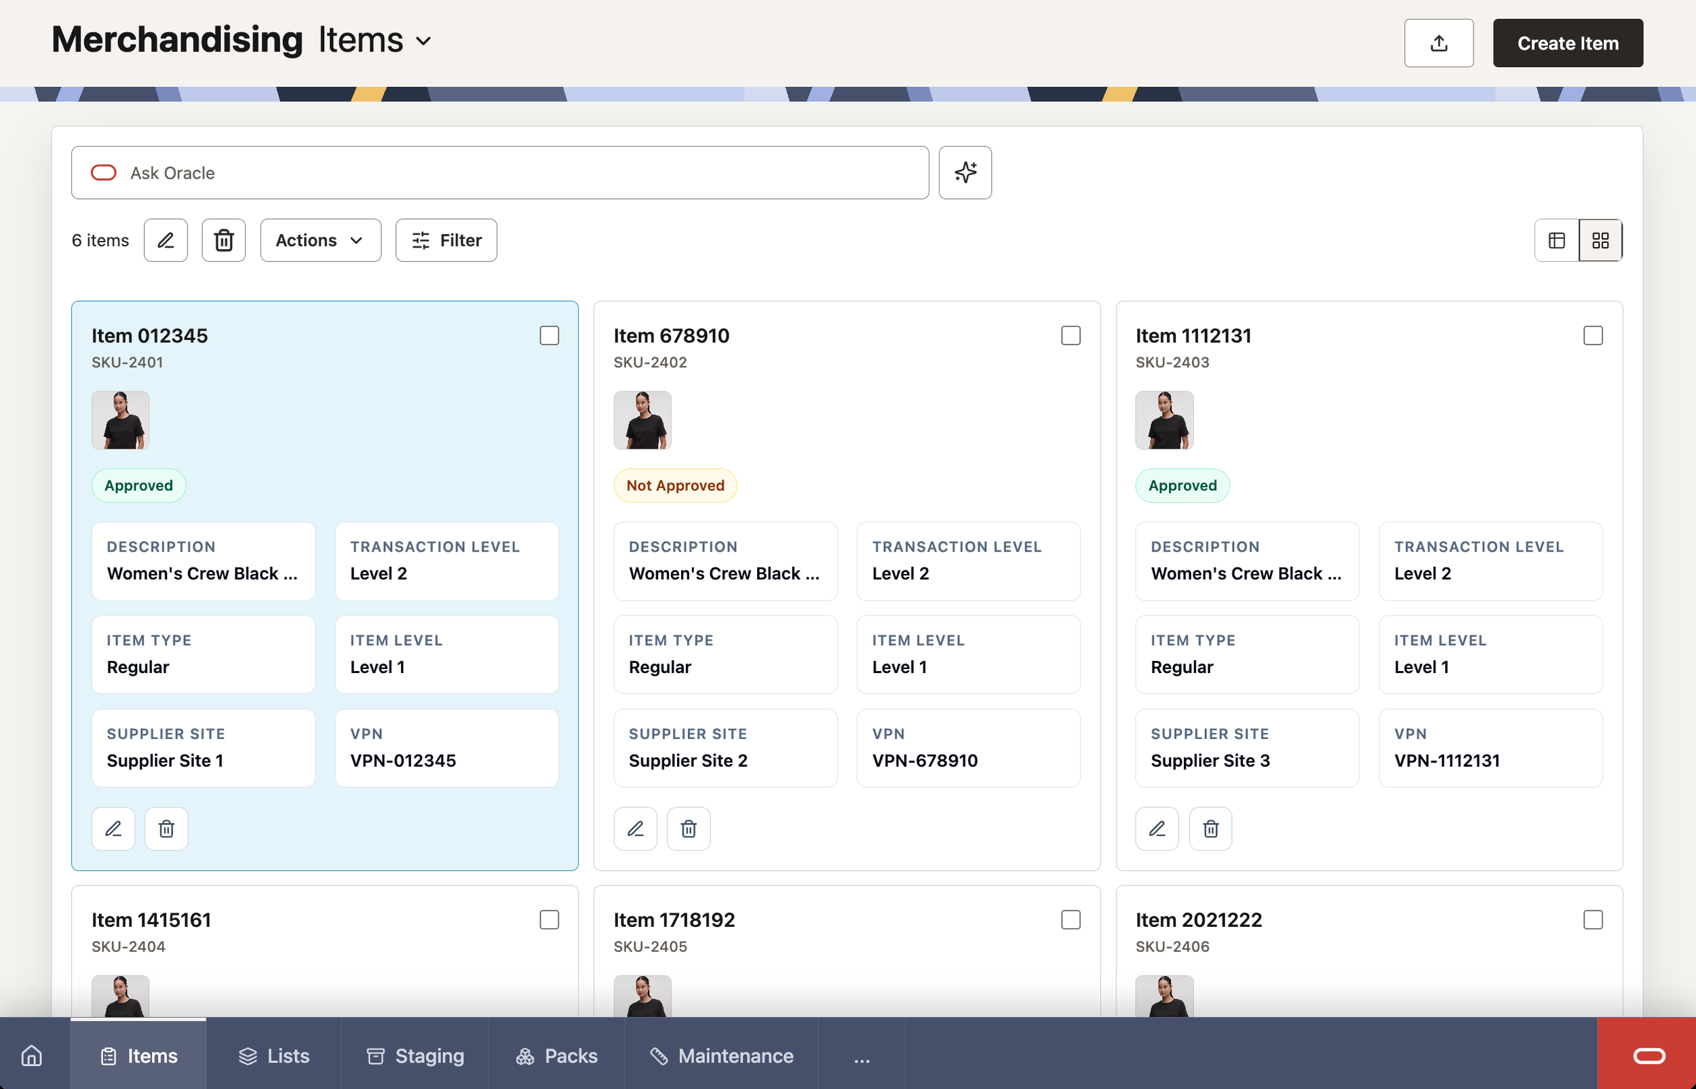
Task: Click the SKU-2405 label
Action: coord(650,946)
